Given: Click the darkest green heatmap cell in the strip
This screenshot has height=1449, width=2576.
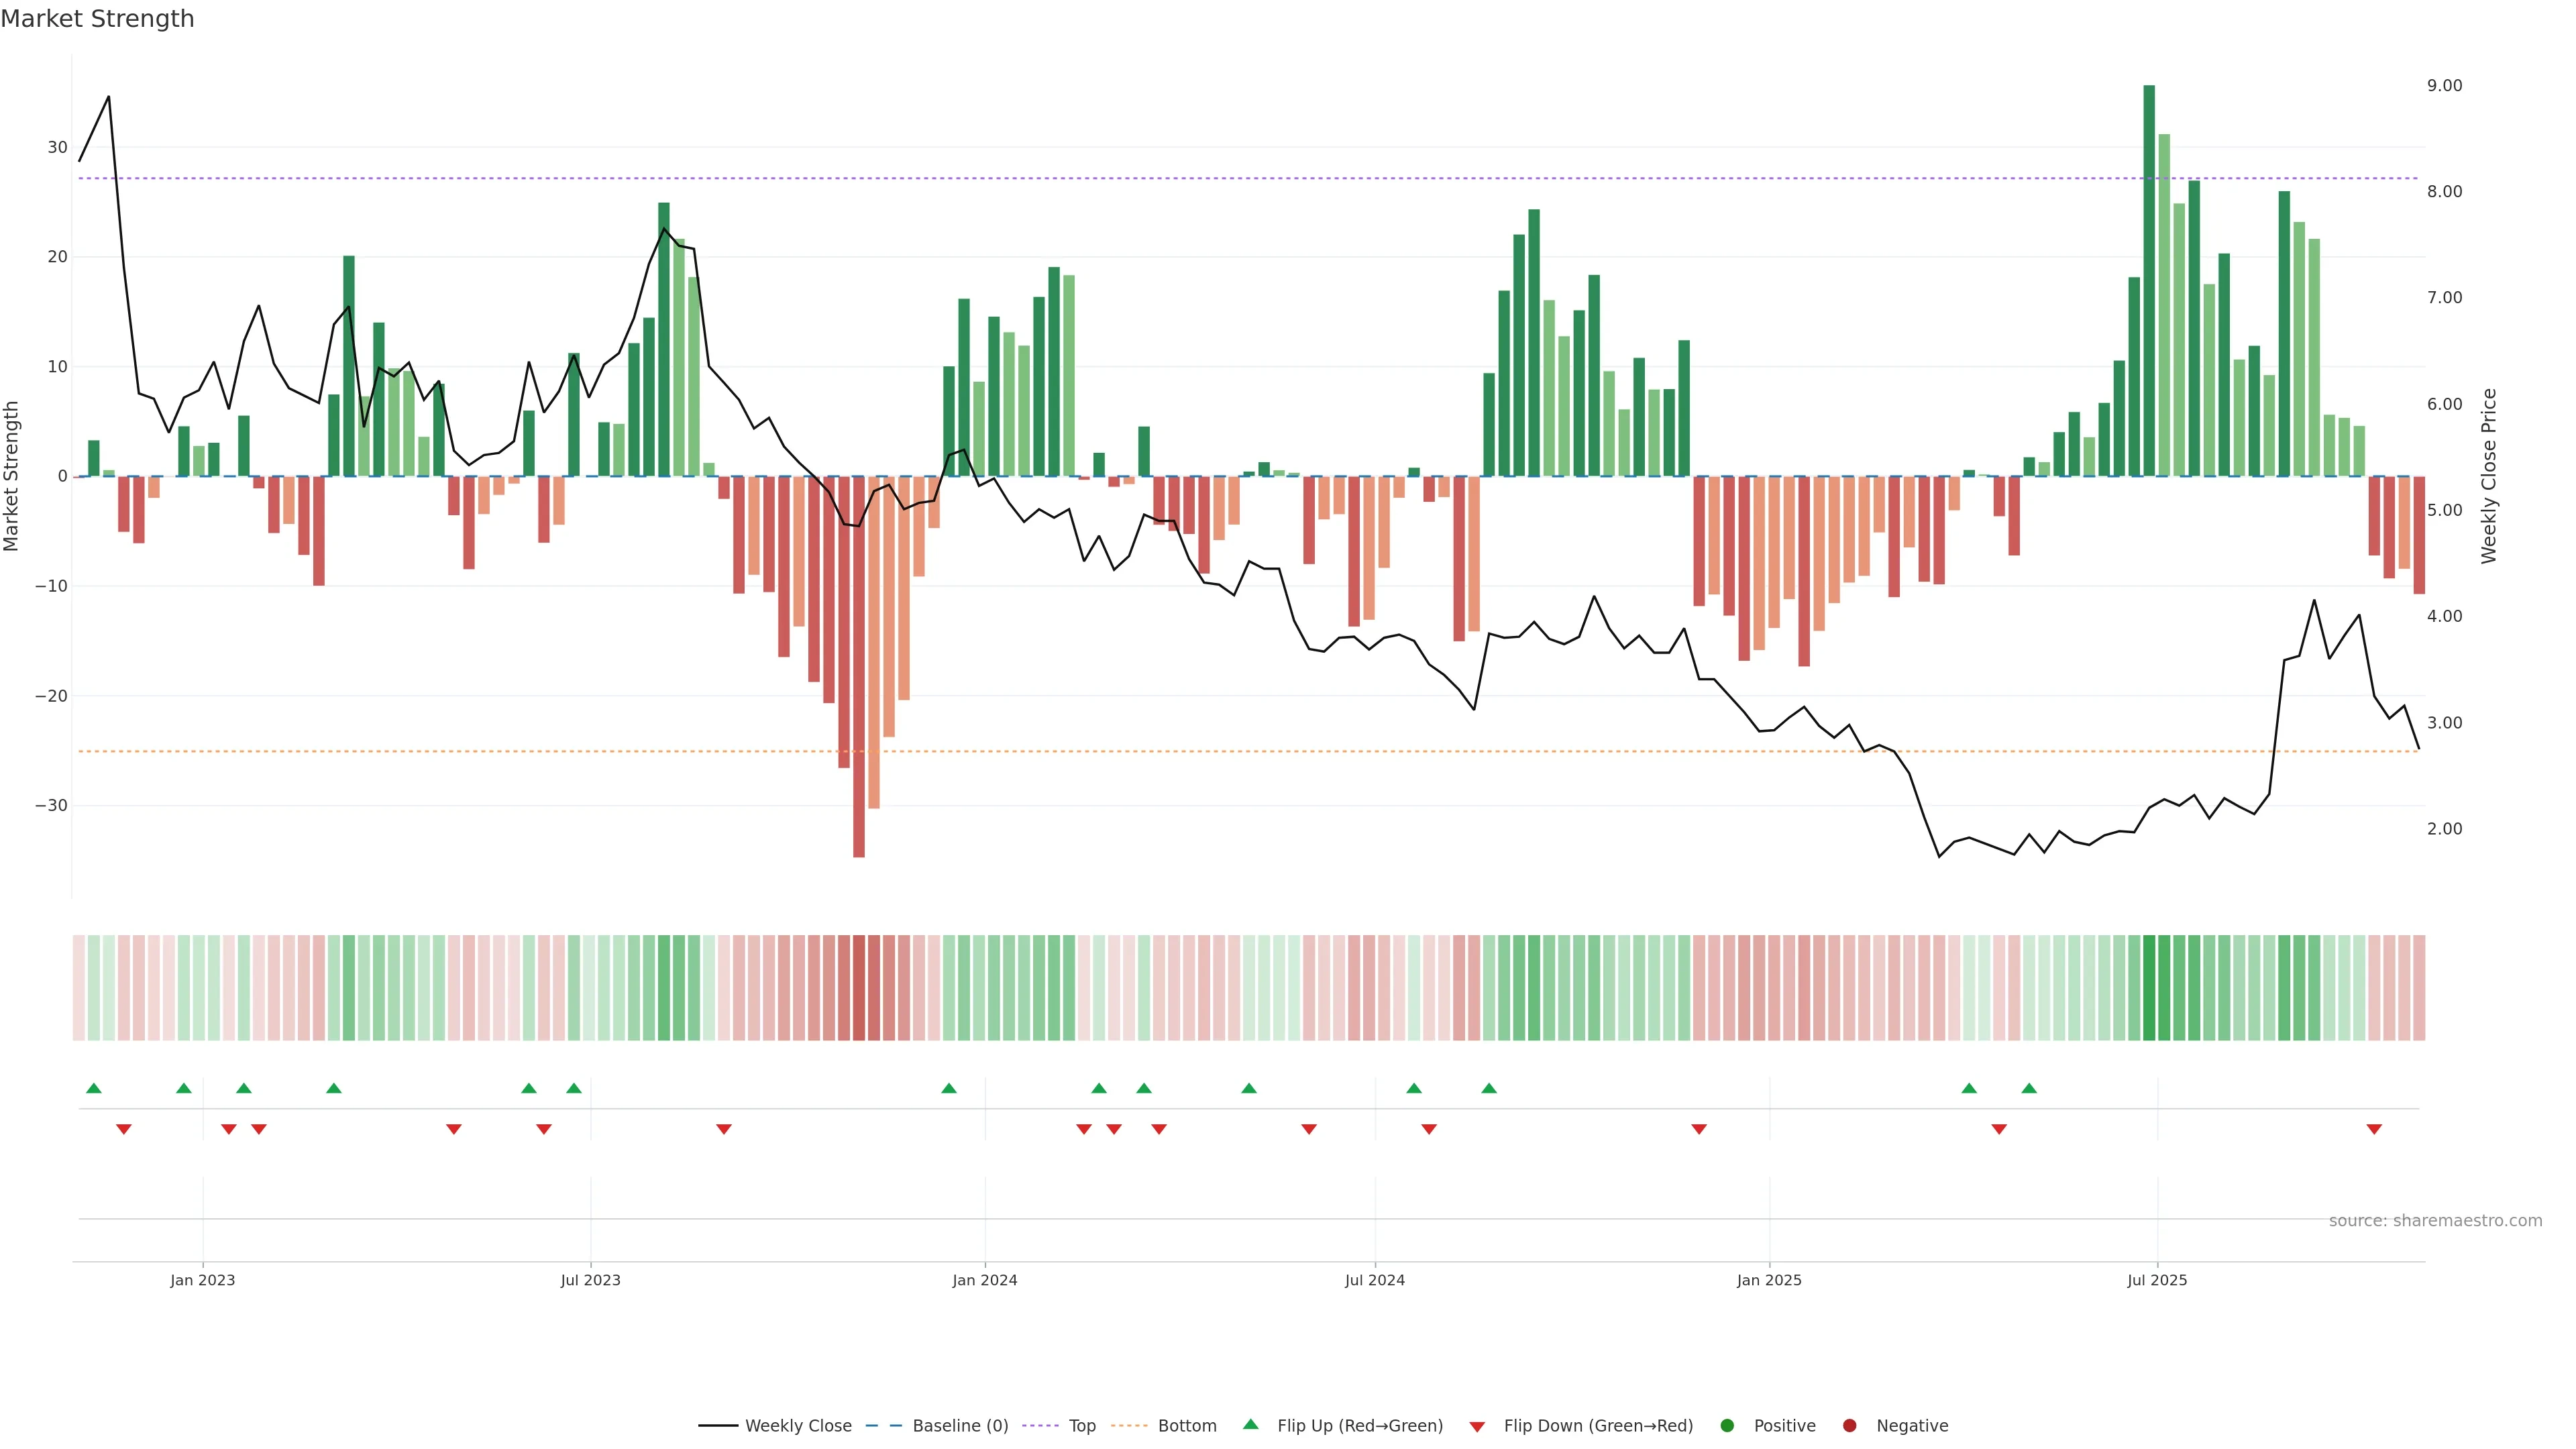Looking at the screenshot, I should click(2149, 988).
